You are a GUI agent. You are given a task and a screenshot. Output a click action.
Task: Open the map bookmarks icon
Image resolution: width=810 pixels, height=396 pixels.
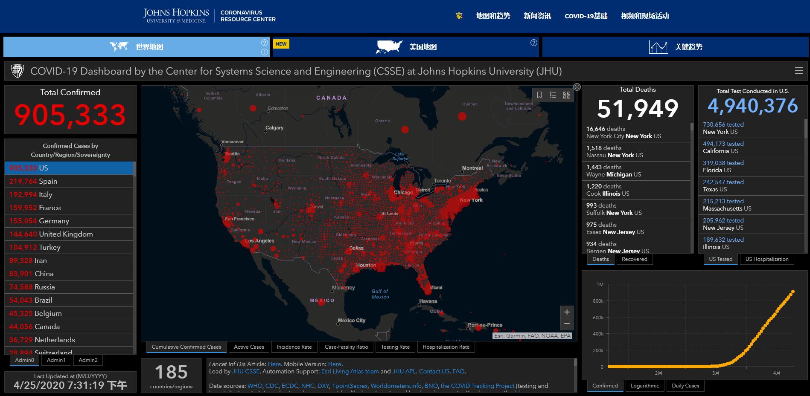539,95
